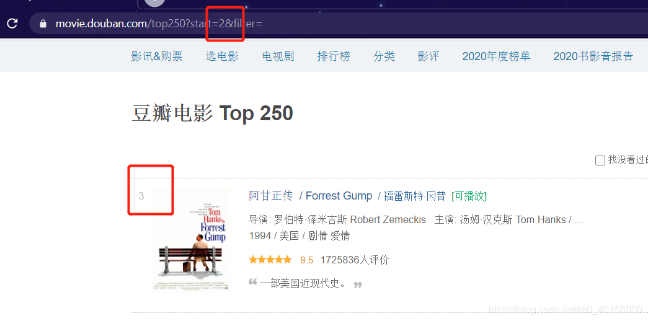Click the quote 一部美国近现代史。

(303, 284)
